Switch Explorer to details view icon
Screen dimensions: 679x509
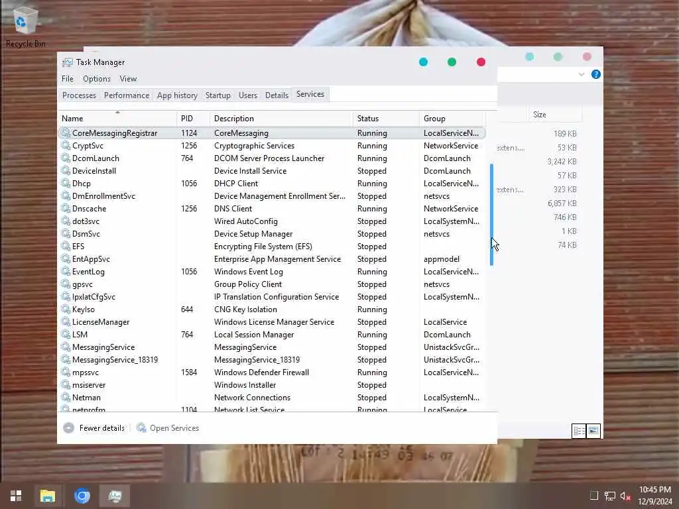[579, 431]
